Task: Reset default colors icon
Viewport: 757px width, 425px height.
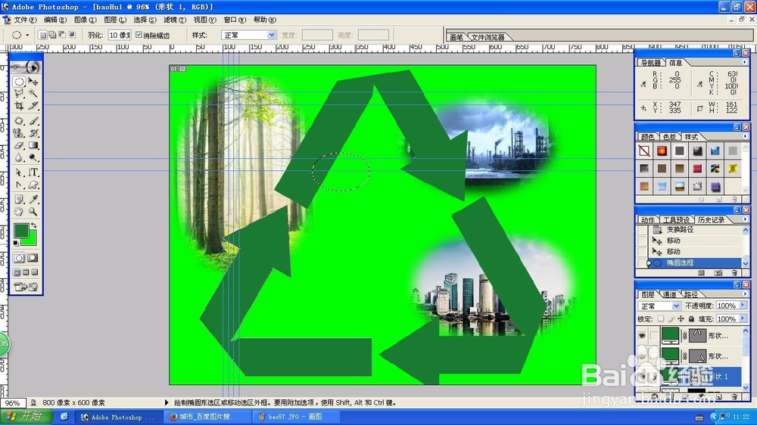Action: point(16,243)
